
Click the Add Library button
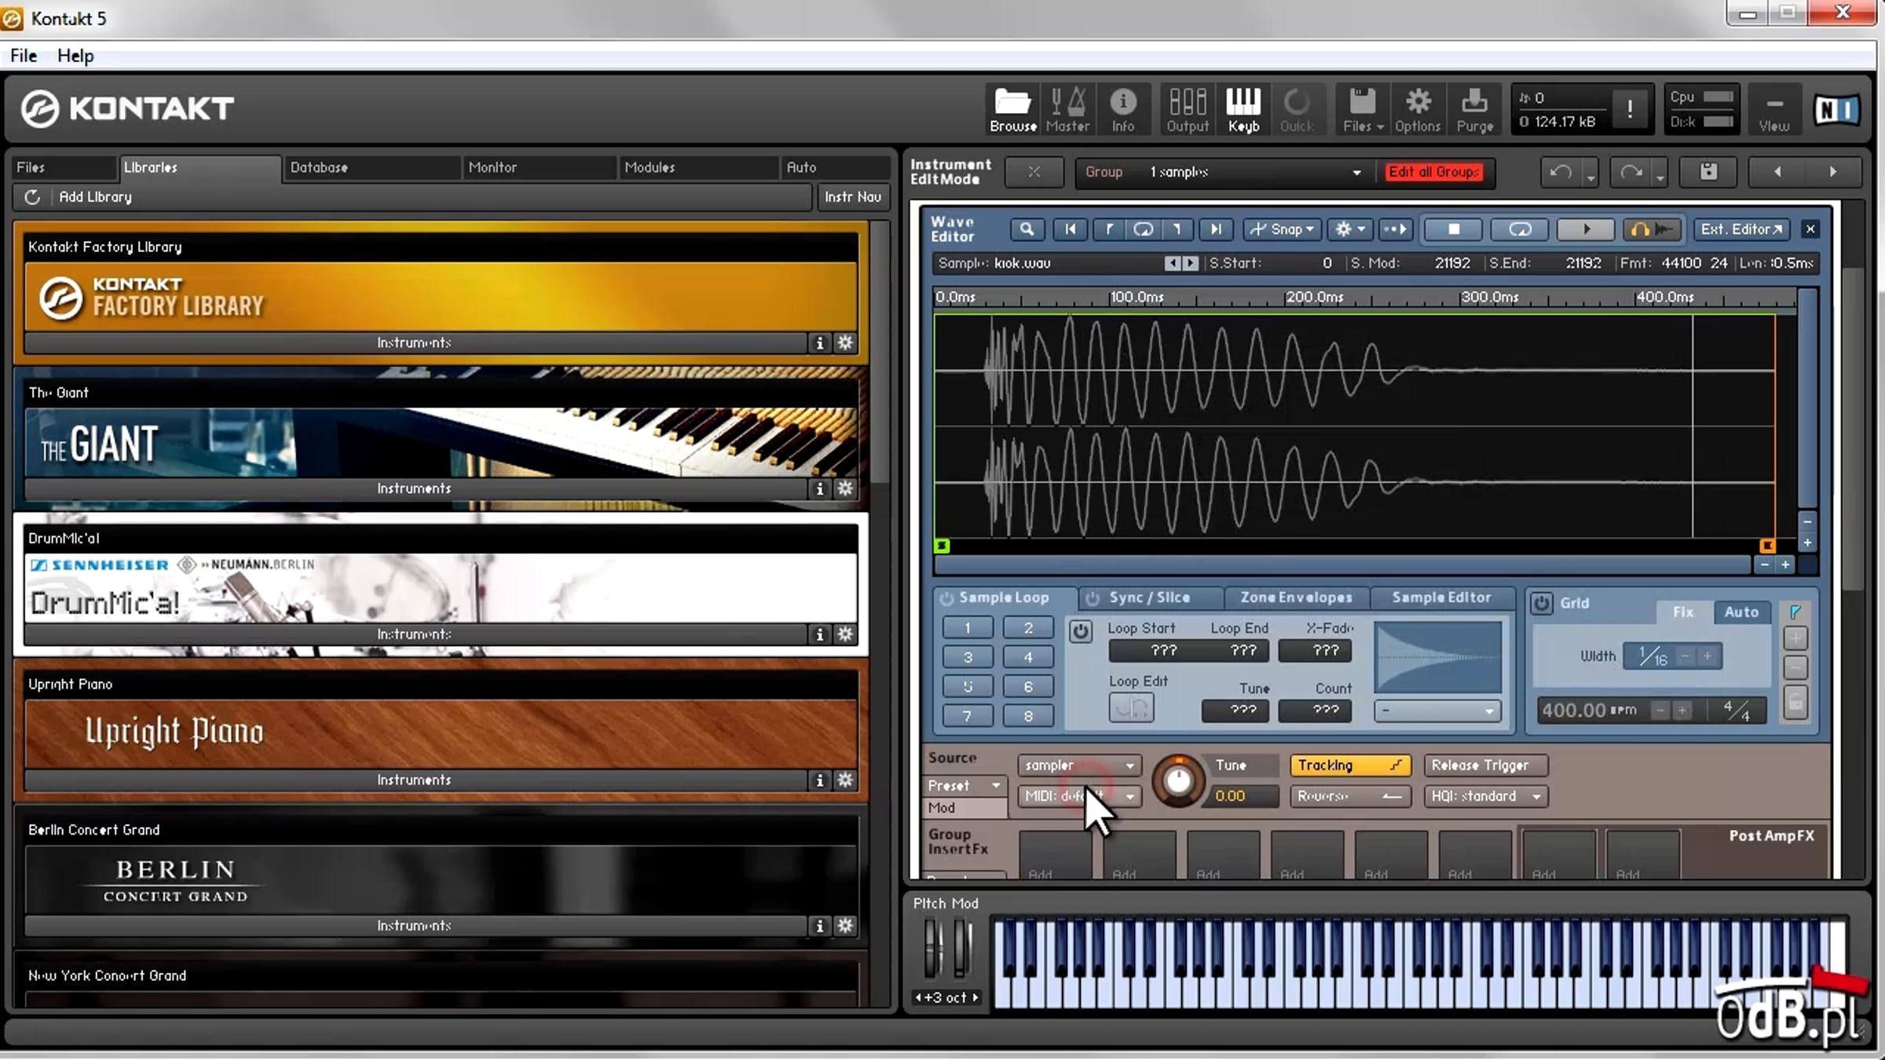pos(95,197)
